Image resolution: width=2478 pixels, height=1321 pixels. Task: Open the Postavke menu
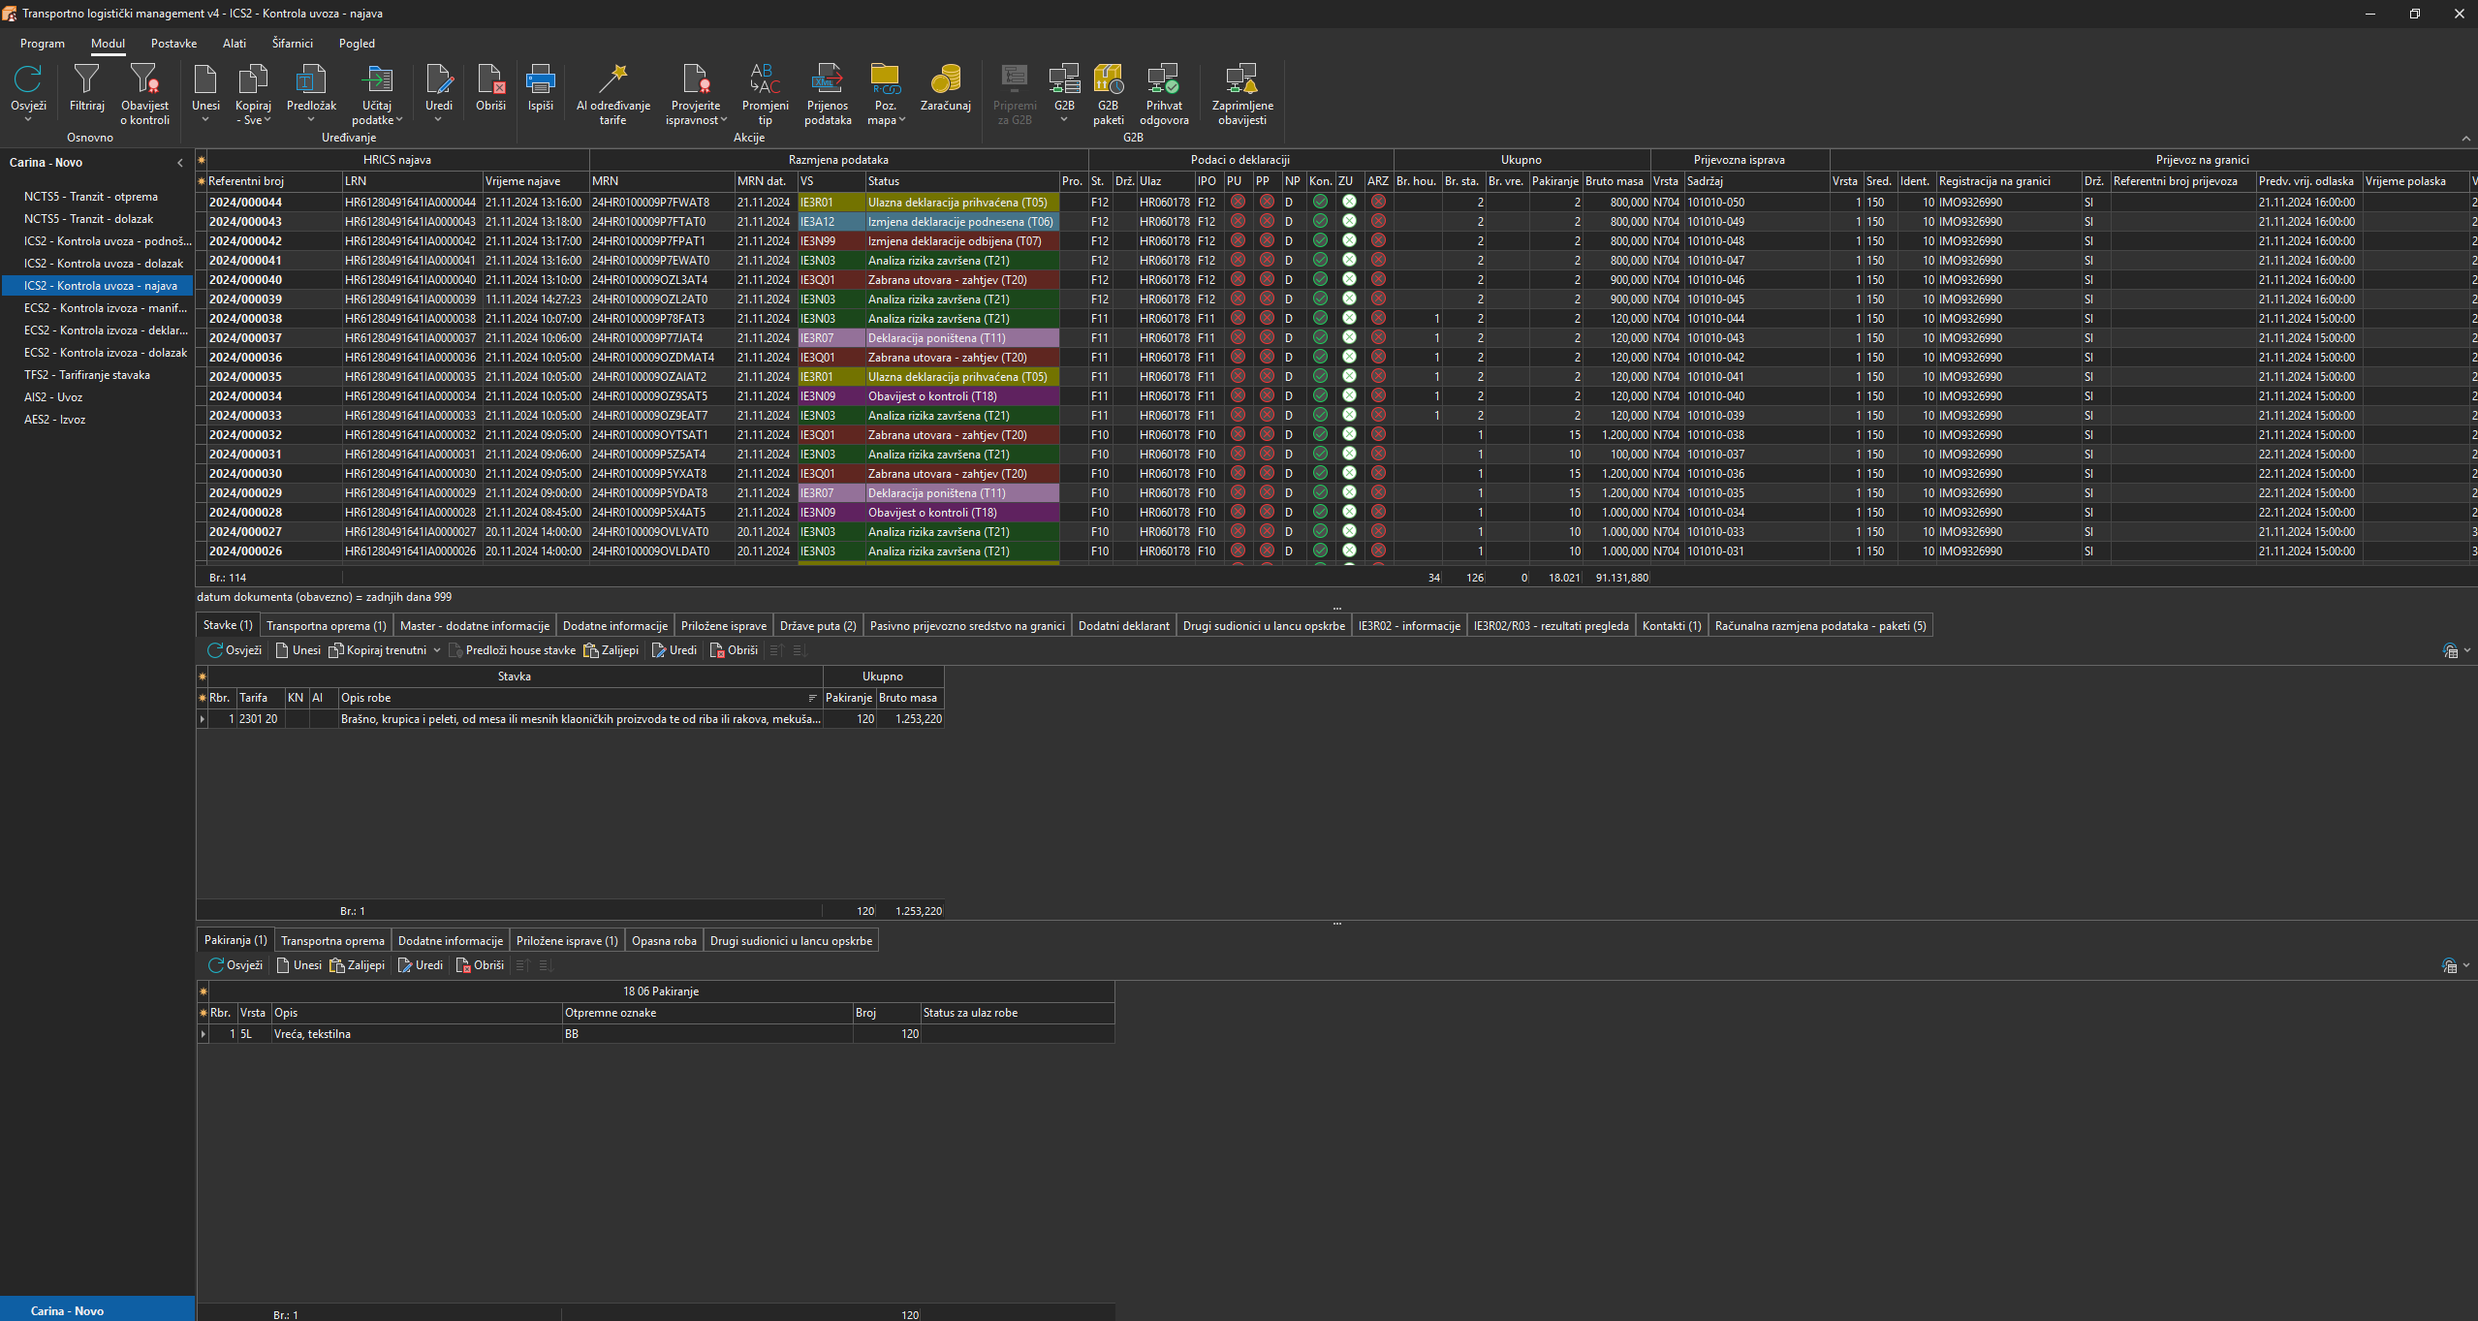(173, 44)
